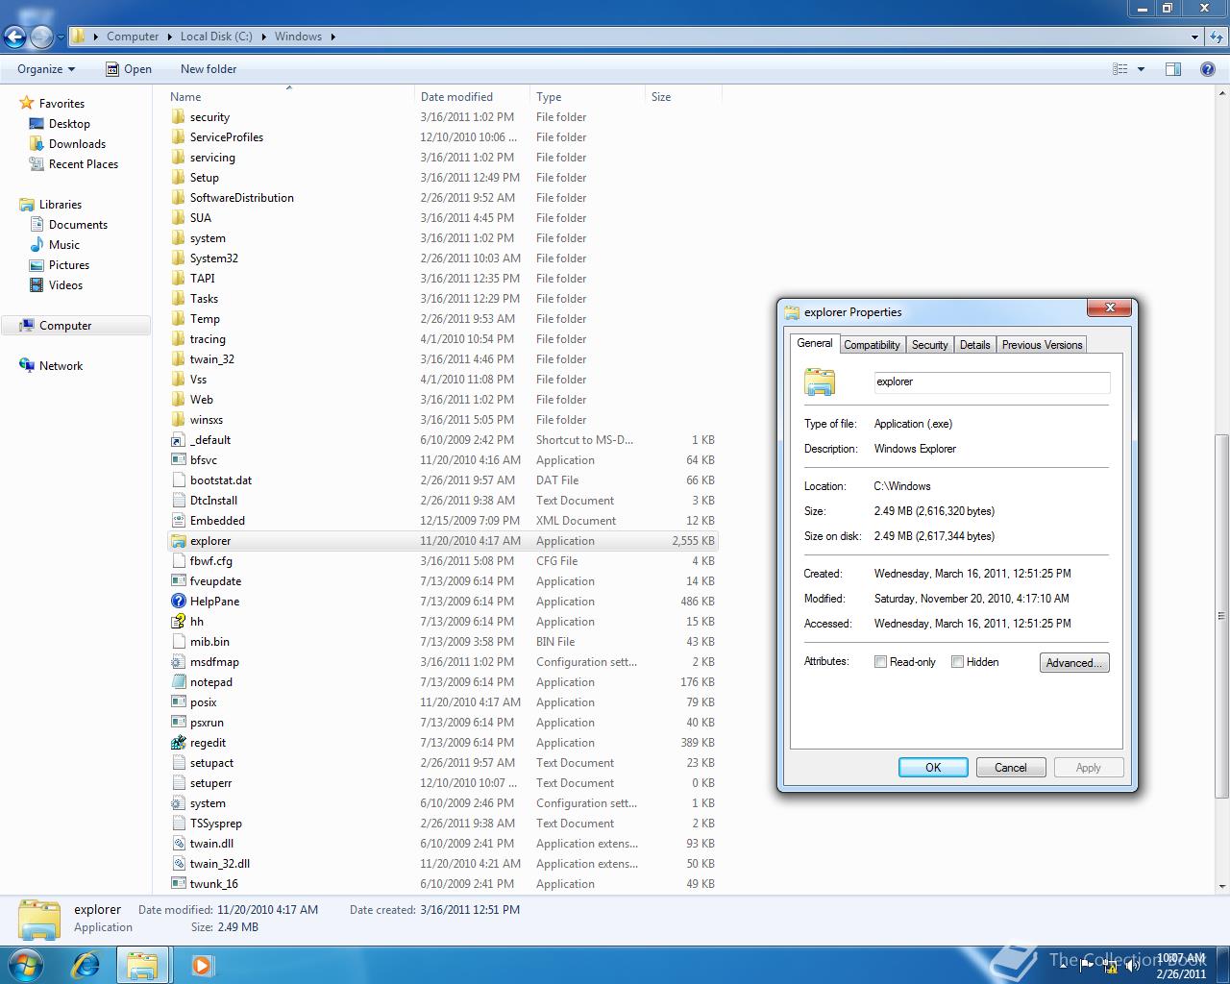Click the explorer file name field
The image size is (1230, 984).
click(992, 381)
